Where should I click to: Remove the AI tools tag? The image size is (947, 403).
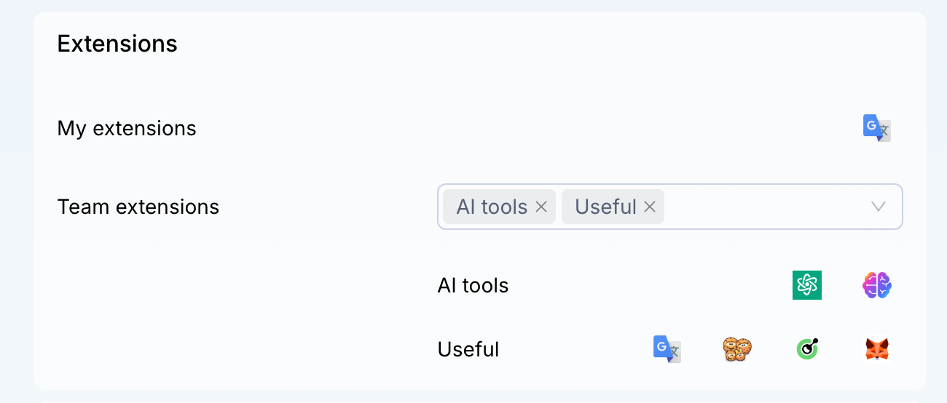(541, 207)
